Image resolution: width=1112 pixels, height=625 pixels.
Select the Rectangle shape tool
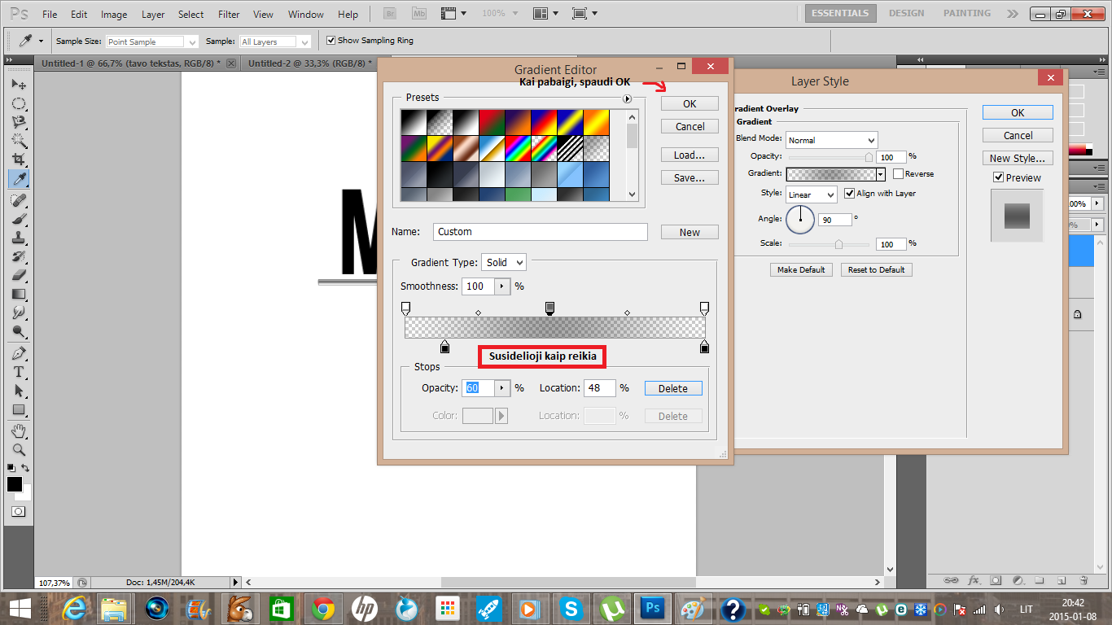18,409
